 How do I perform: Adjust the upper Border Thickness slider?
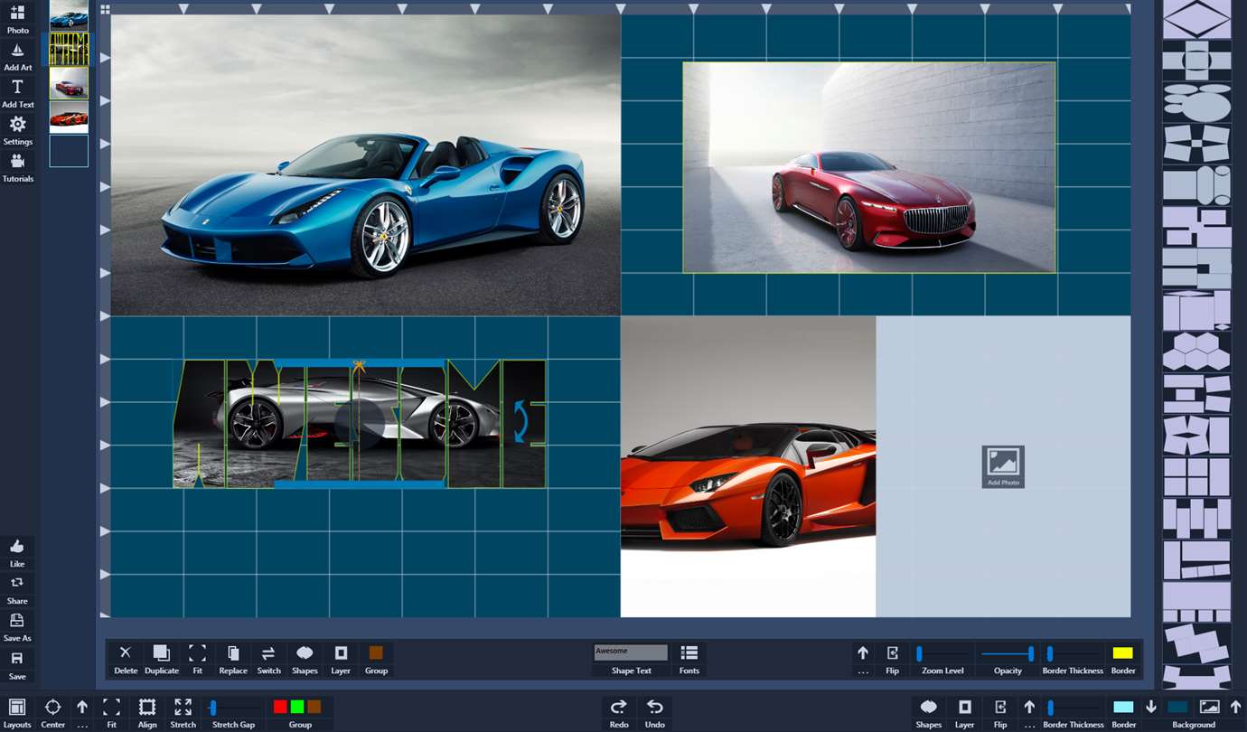(1073, 653)
